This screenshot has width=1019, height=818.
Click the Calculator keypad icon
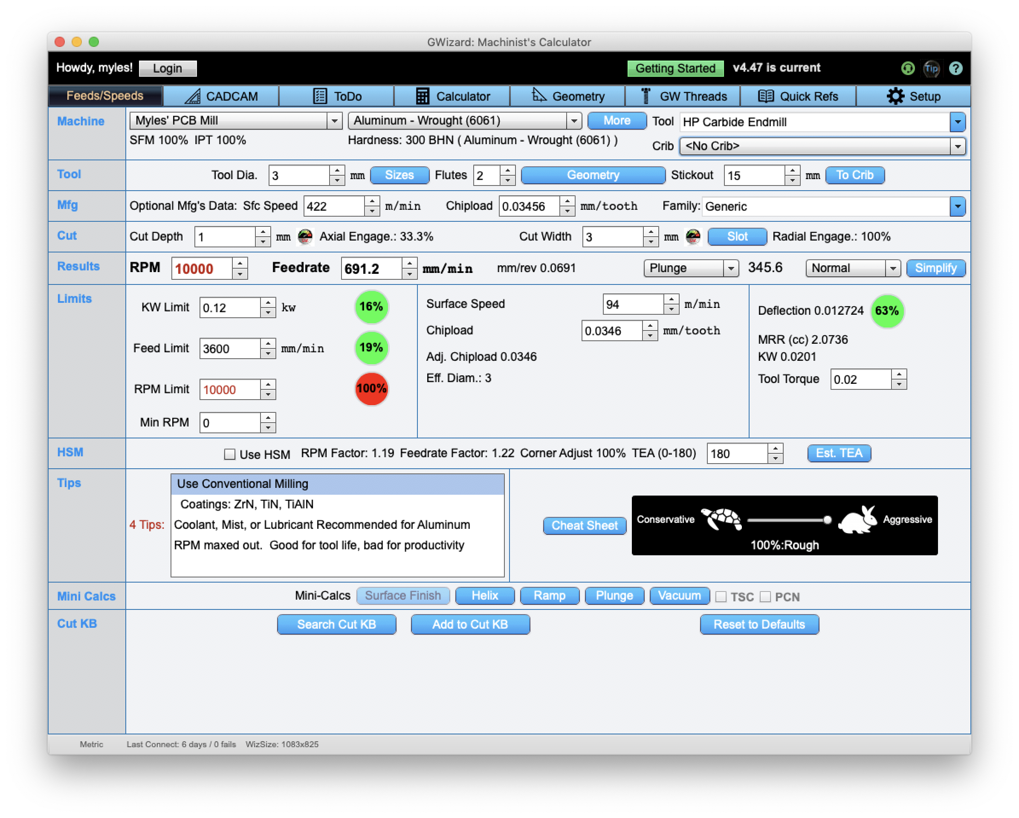pos(423,96)
